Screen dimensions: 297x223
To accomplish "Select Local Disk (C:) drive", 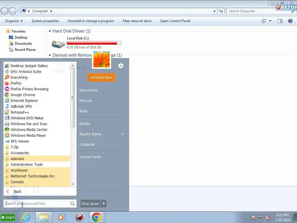I will pos(86,43).
